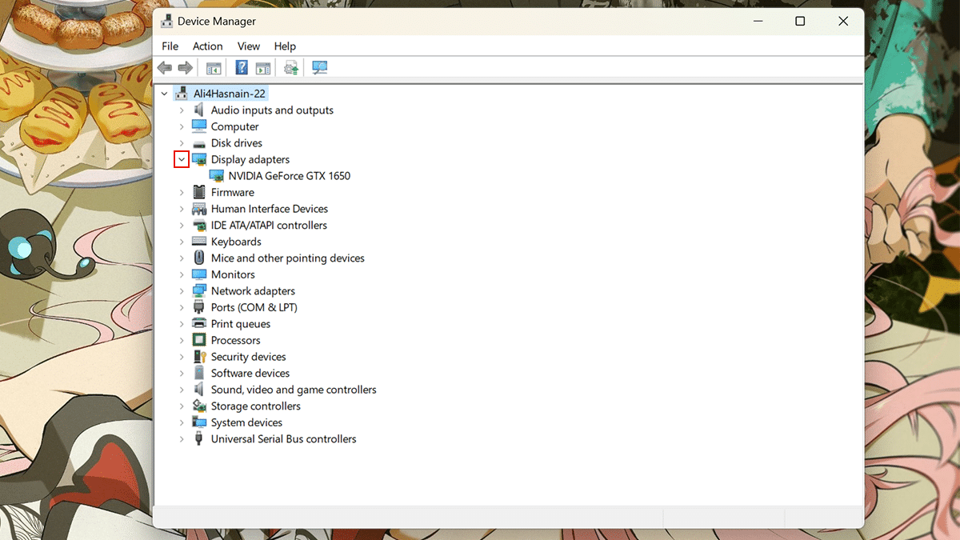
Task: Click Scan for hardware changes icon
Action: 320,68
